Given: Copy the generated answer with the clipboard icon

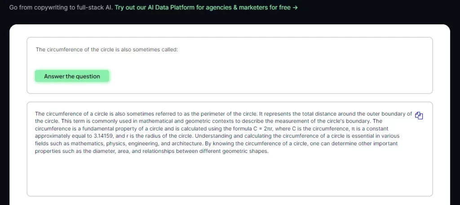Looking at the screenshot, I should [x=419, y=116].
